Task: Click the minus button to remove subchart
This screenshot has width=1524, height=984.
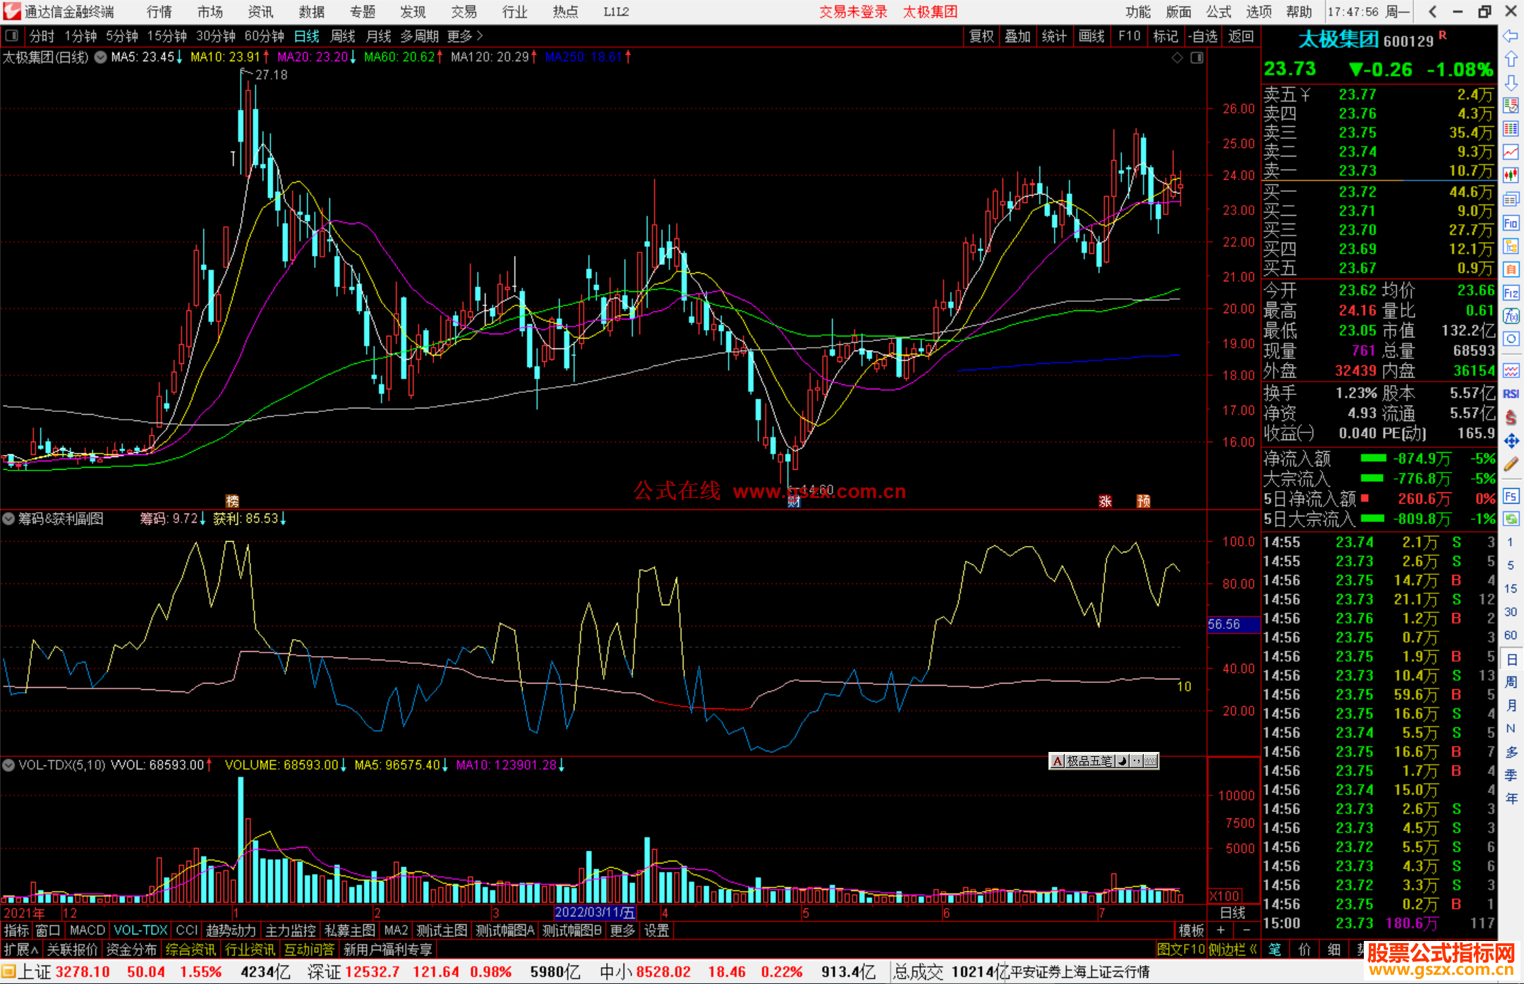Action: (x=1247, y=930)
